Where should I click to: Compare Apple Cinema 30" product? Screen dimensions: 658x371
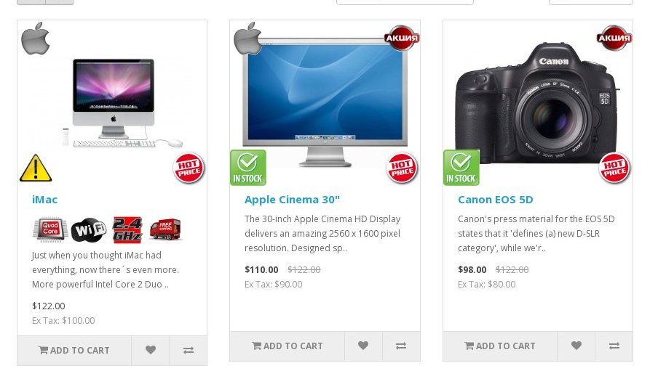[401, 346]
